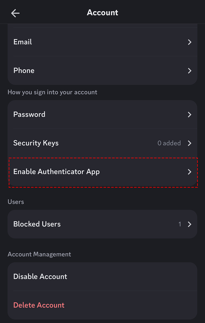Screen dimensions: 205x323
Task: Enable an Authenticator App
Action: pos(102,172)
